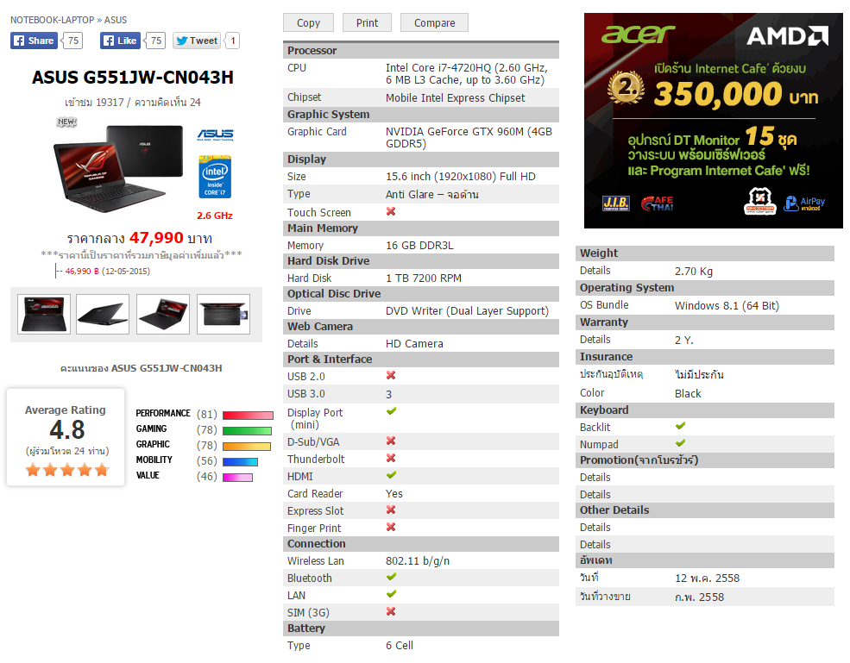This screenshot has height=663, width=850.
Task: Click the Cafe Thai logo in ad
Action: pyautogui.click(x=657, y=203)
